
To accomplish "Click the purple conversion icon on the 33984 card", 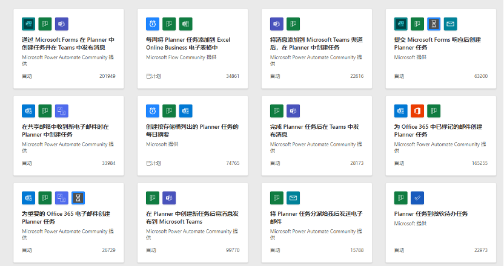I will 62,111.
